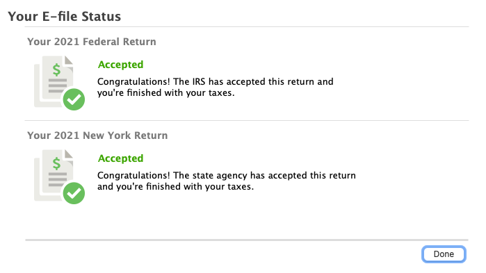Click folded corner of New York document icon
Image resolution: width=486 pixels, height=273 pixels.
pos(69,154)
